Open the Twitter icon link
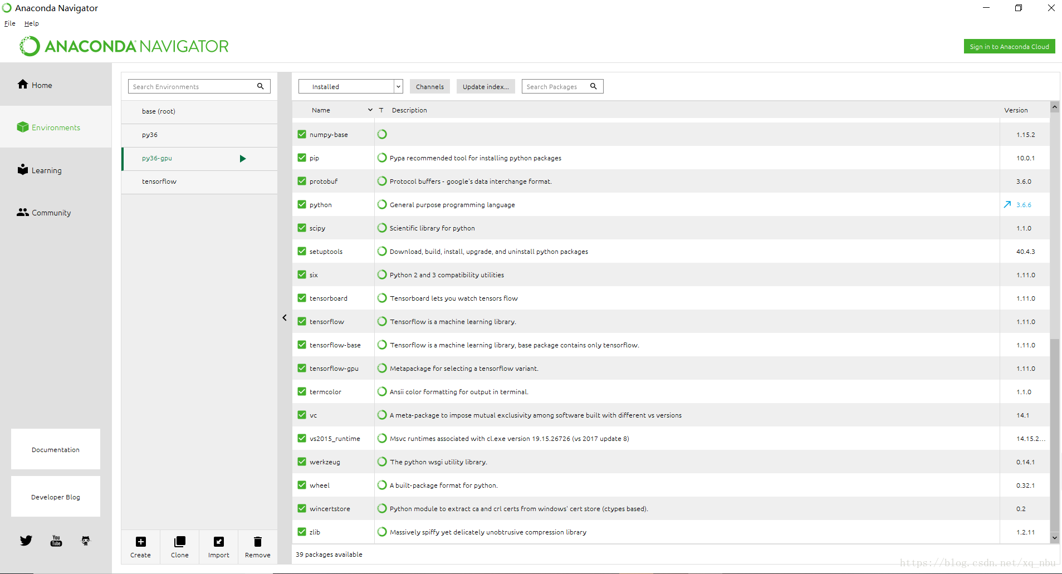The height and width of the screenshot is (574, 1062). (x=26, y=541)
